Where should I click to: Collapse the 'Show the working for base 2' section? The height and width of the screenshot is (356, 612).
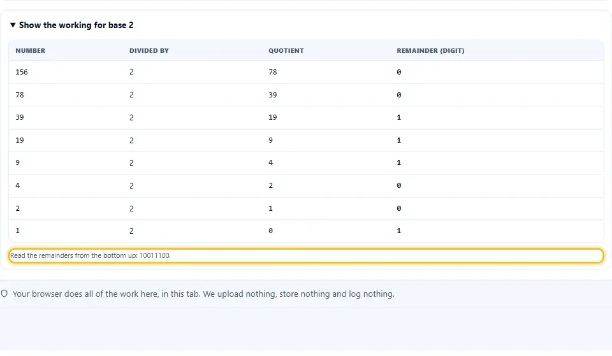click(72, 25)
